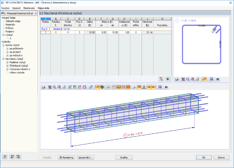Viewport: 234px width, 168px height.
Task: Switch to isometric cube view
Action: (84, 87)
